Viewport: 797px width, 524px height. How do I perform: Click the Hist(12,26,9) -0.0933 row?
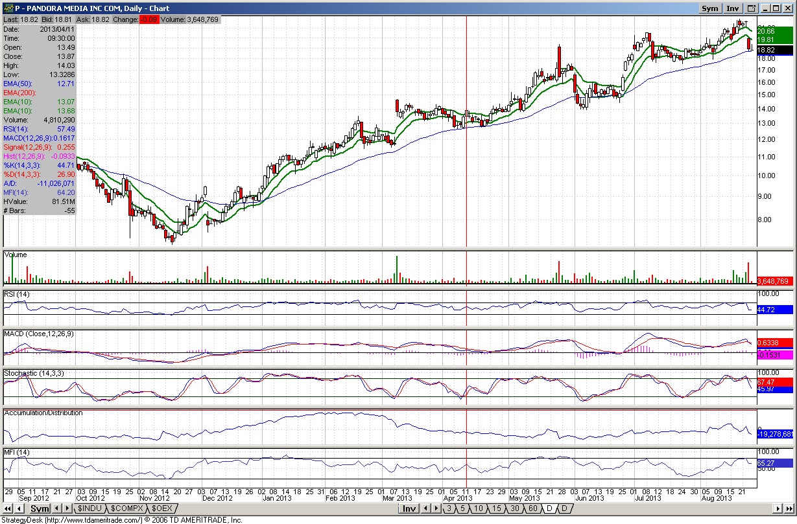tap(40, 156)
